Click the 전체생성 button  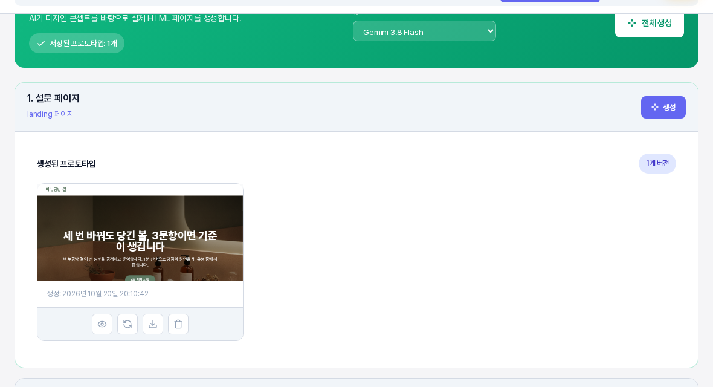click(650, 23)
